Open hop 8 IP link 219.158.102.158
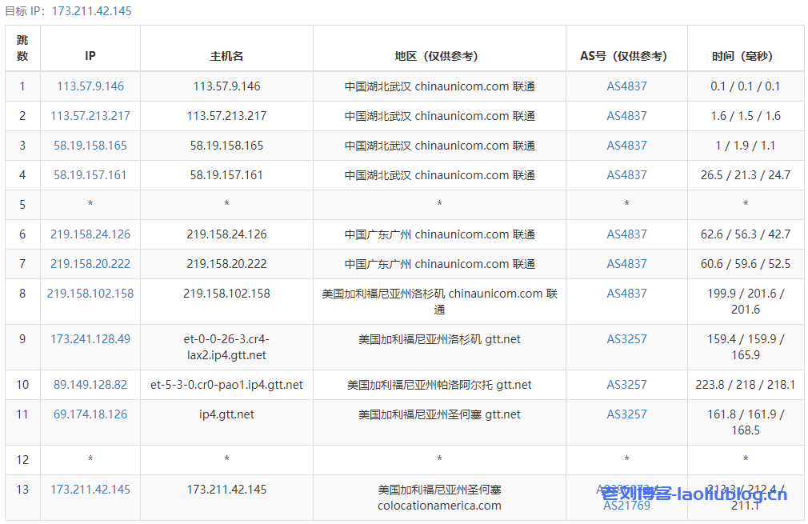 tap(90, 294)
